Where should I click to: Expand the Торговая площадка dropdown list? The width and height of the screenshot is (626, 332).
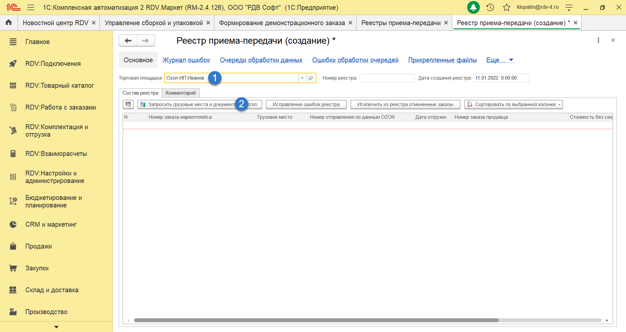click(302, 78)
